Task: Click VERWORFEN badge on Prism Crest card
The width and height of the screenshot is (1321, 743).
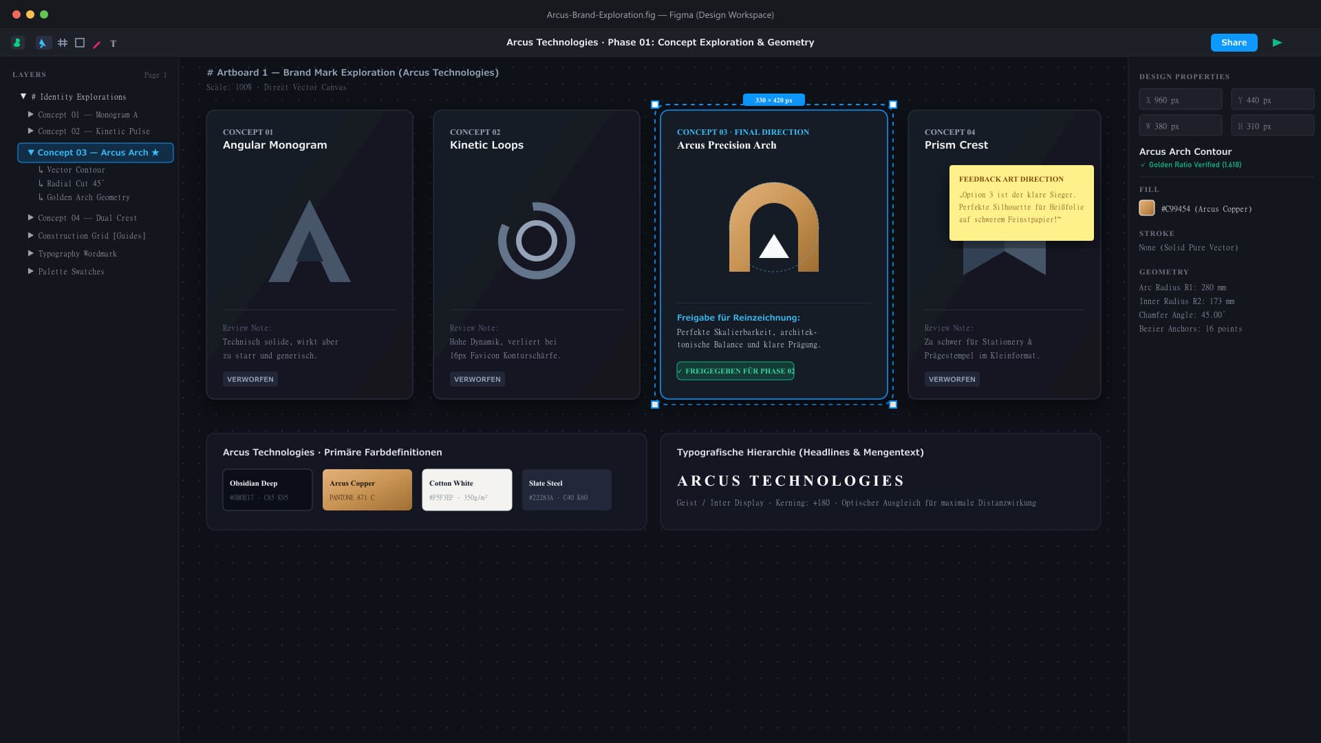Action: [952, 379]
